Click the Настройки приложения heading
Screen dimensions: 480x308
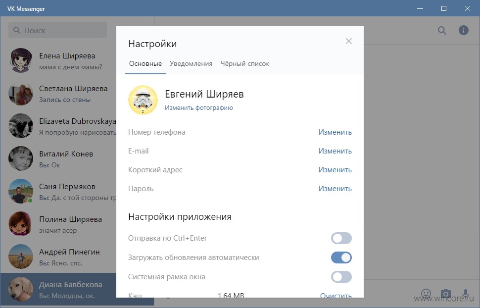click(180, 217)
